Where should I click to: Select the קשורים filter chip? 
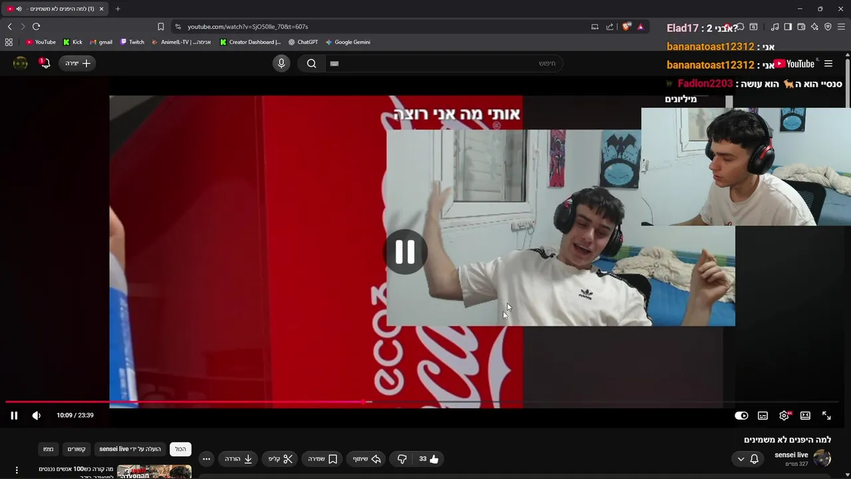click(x=76, y=449)
